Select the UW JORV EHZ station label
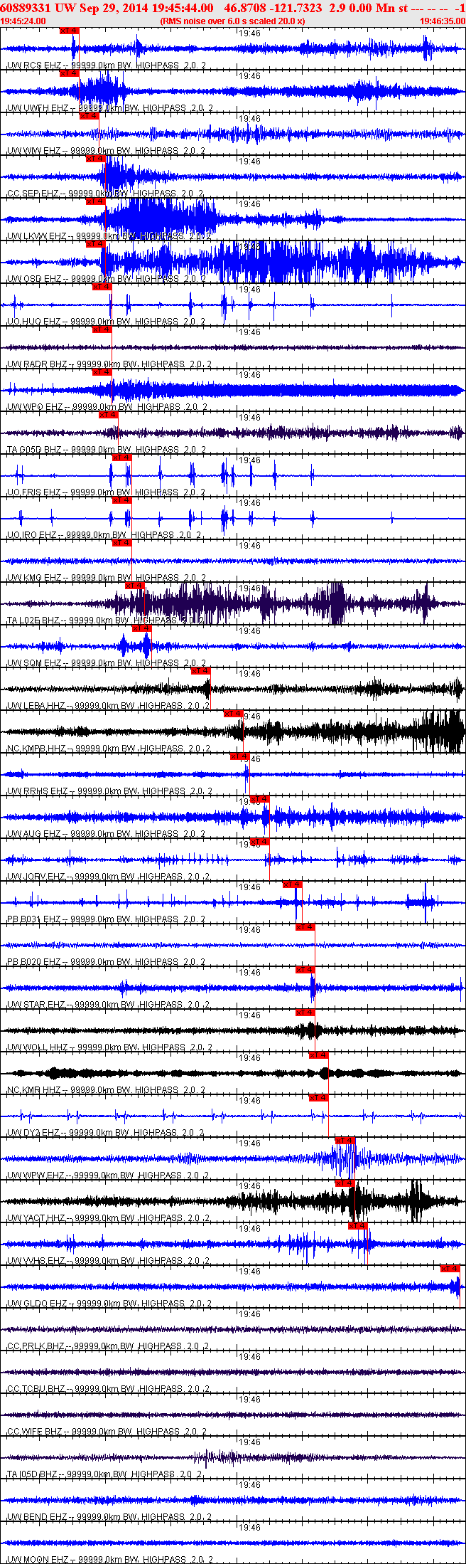This screenshot has width=466, height=1564. tap(36, 877)
